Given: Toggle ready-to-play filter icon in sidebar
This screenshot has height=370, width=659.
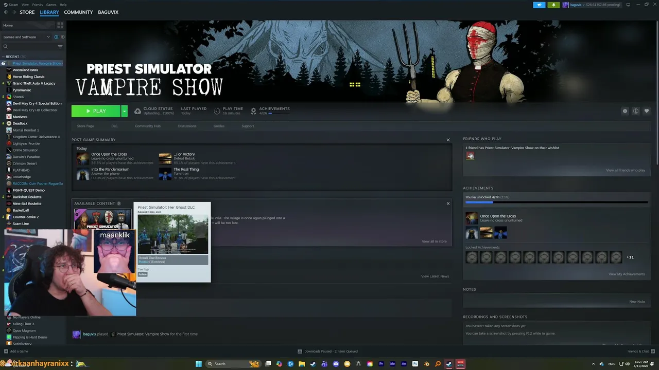Looking at the screenshot, I should click(63, 37).
